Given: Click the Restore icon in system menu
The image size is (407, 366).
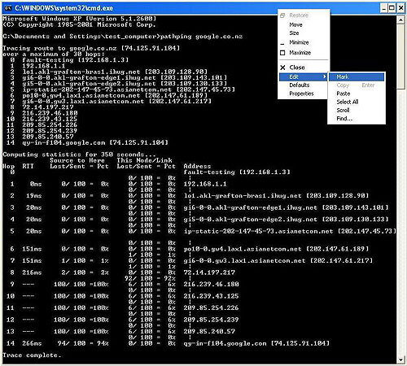Looking at the screenshot, I should (282, 15).
